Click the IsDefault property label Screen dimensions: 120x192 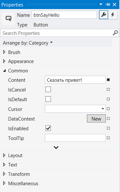click(18, 100)
